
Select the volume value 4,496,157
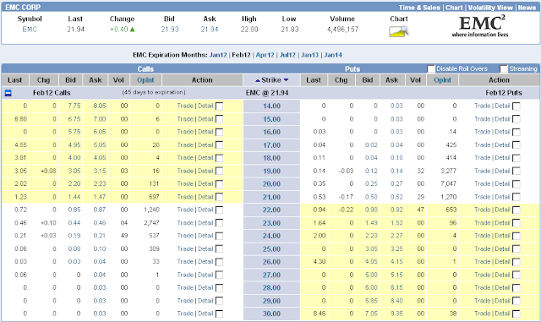pos(342,30)
